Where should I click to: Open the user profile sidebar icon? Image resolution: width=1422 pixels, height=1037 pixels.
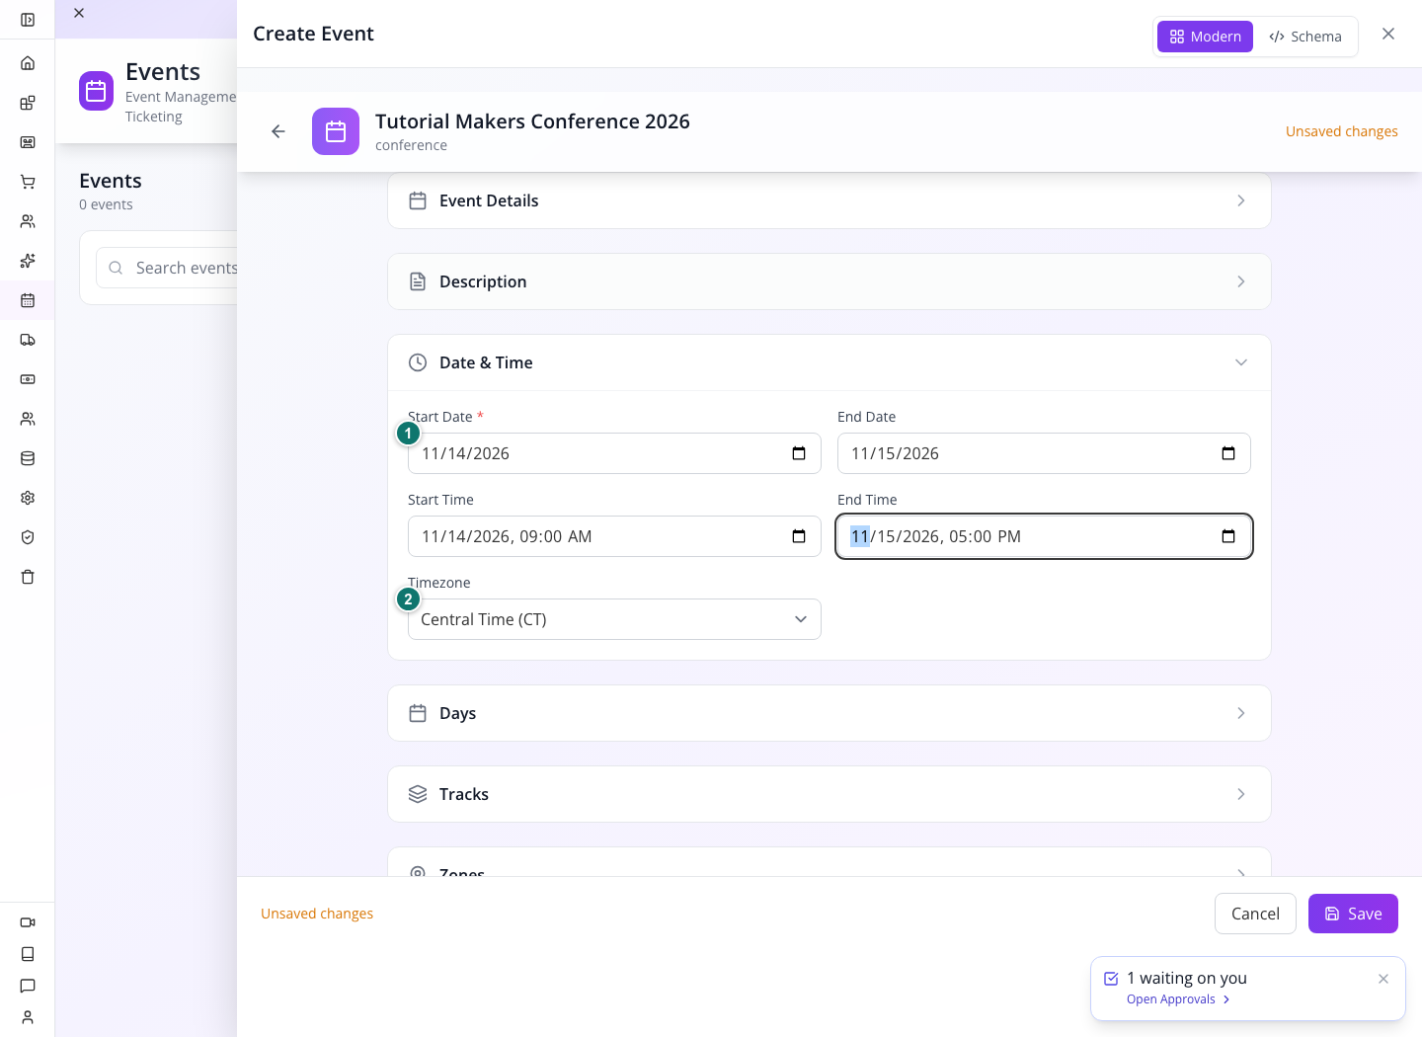pyautogui.click(x=28, y=1017)
